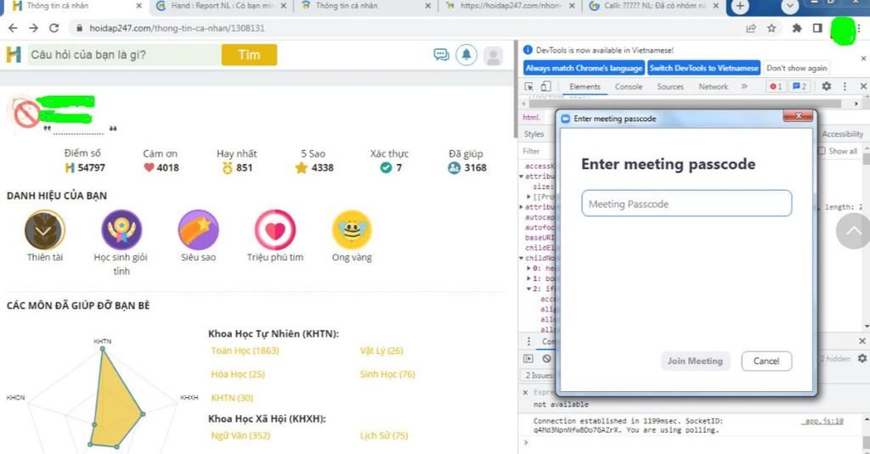This screenshot has height=454, width=870.
Task: Open the Sinh Học (76) subject link
Action: tap(387, 374)
